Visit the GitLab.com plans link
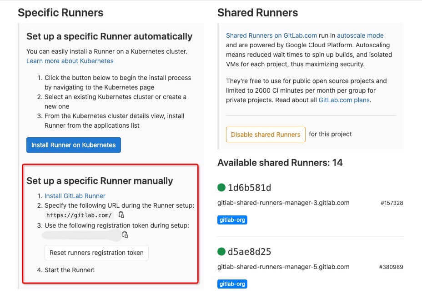The height and width of the screenshot is (299, 422). click(344, 100)
